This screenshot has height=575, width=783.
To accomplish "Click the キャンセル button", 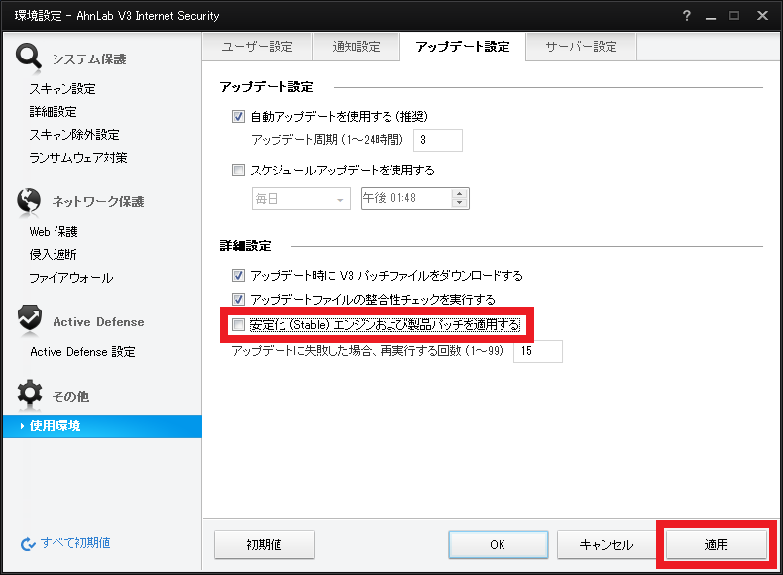I will point(607,544).
